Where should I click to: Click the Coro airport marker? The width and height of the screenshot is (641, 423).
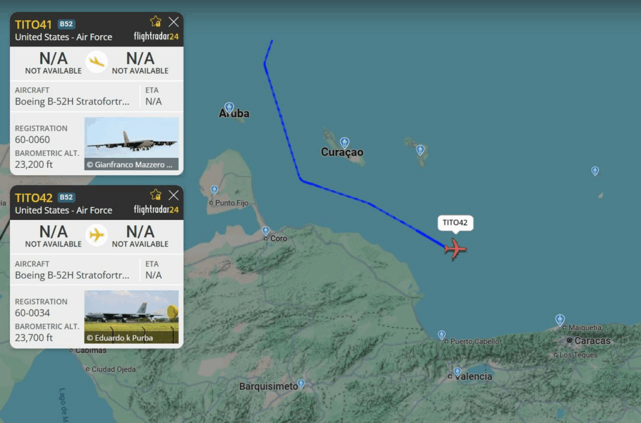tap(265, 231)
